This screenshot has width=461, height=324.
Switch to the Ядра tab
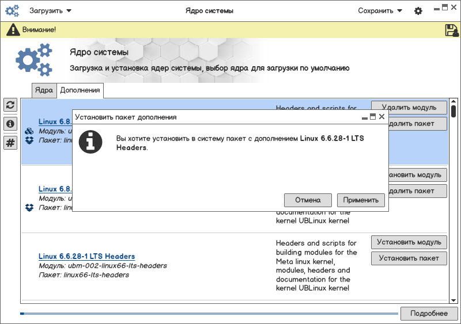44,90
